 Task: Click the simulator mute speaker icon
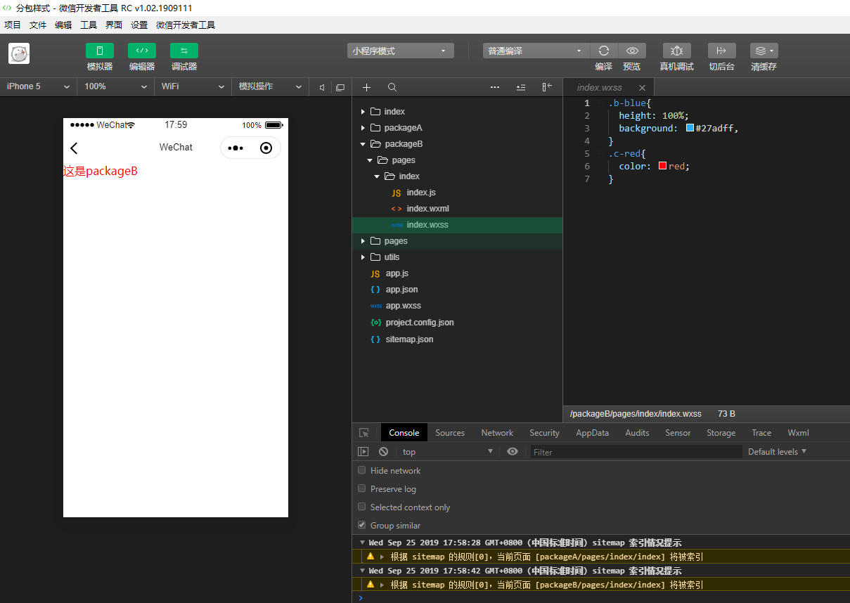pos(321,87)
